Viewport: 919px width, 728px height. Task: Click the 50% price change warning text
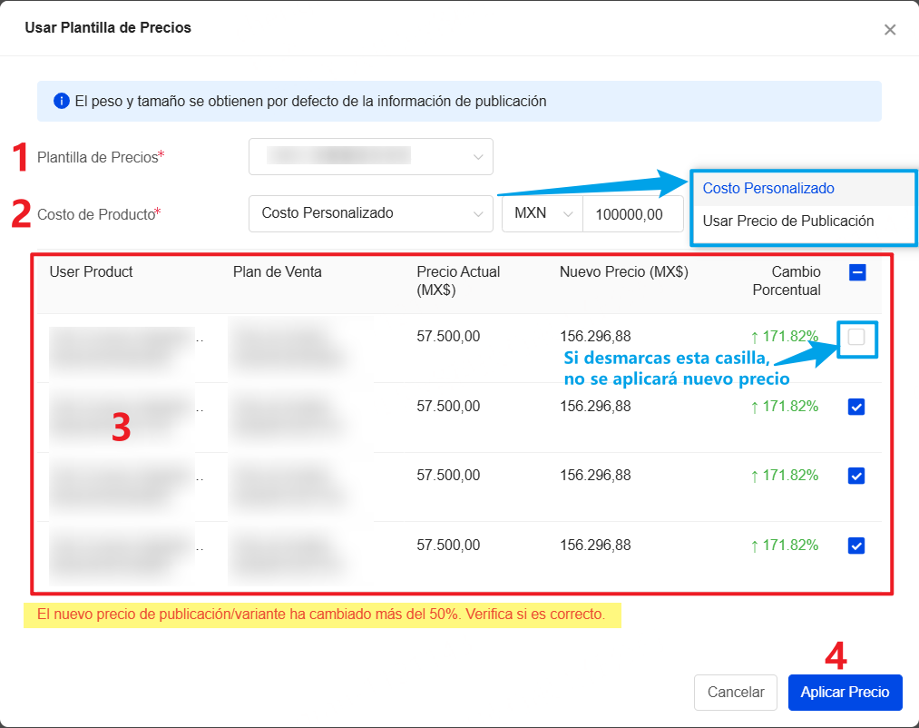coord(321,615)
